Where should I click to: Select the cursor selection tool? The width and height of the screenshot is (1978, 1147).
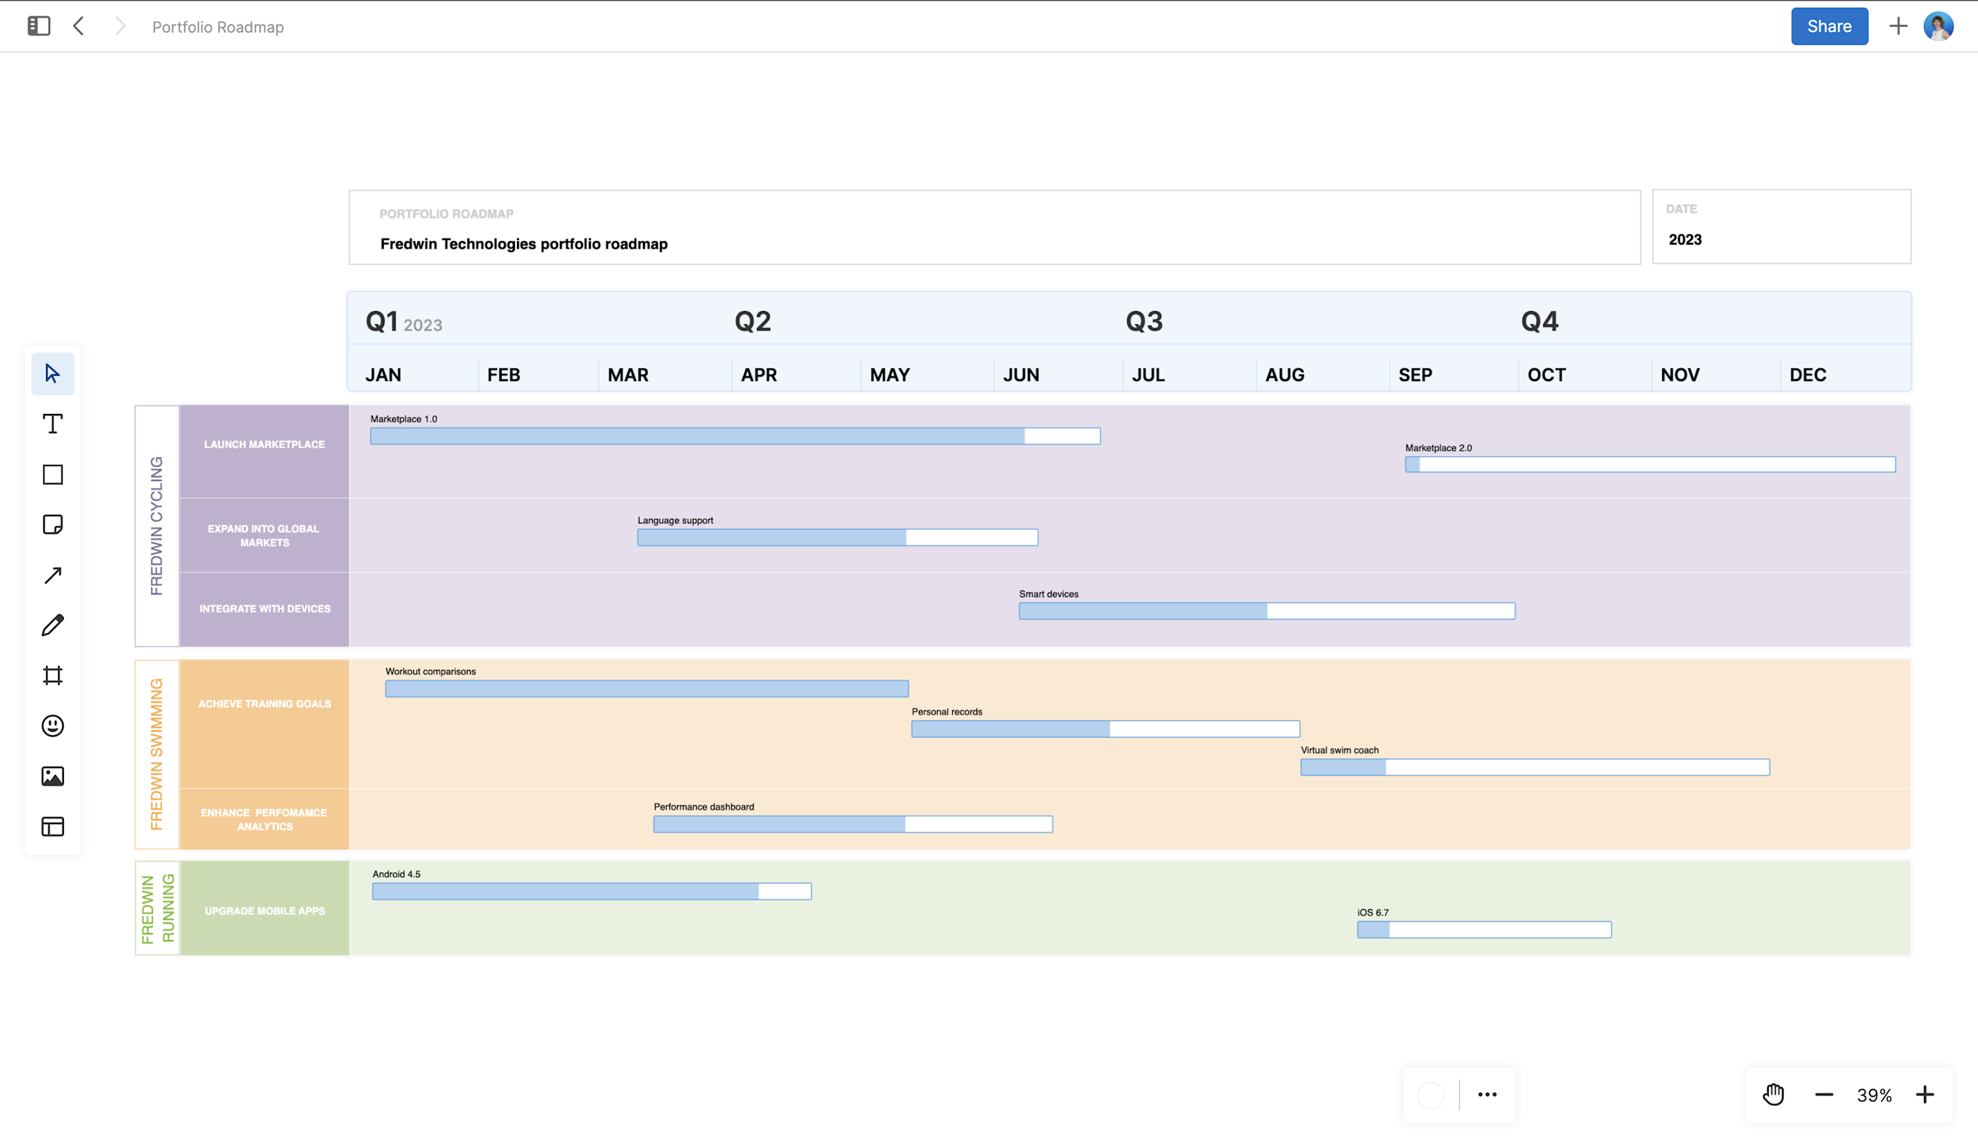pos(52,374)
